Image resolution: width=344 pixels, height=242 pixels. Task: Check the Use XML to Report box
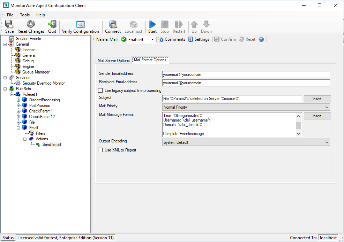(x=100, y=150)
